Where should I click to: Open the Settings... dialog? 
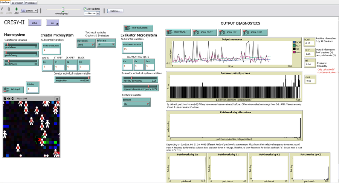coord(115,11)
